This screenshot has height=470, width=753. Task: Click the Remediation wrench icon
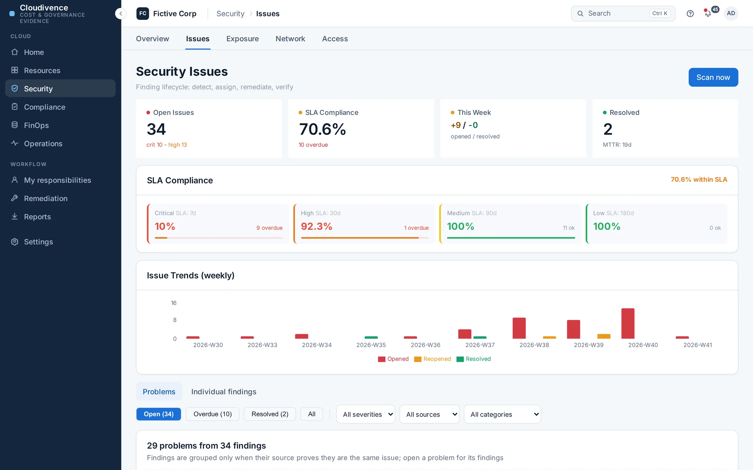[15, 198]
